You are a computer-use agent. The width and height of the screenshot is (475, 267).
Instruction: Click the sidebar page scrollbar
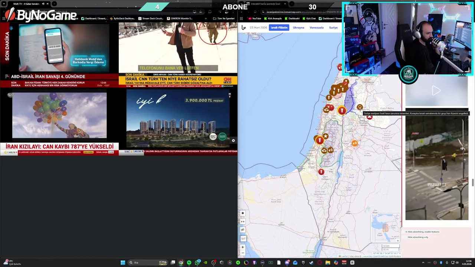(x=473, y=183)
